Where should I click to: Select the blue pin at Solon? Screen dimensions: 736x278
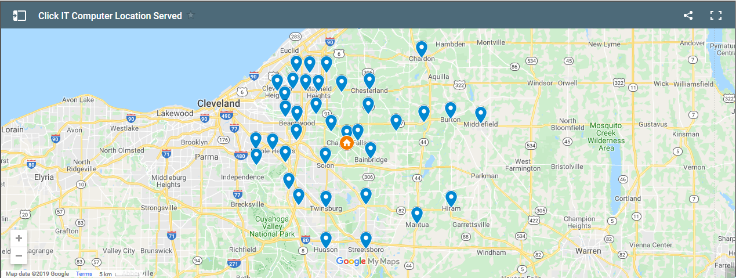point(325,155)
